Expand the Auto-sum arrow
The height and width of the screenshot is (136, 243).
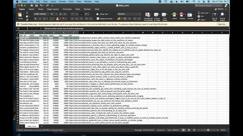[210, 13]
